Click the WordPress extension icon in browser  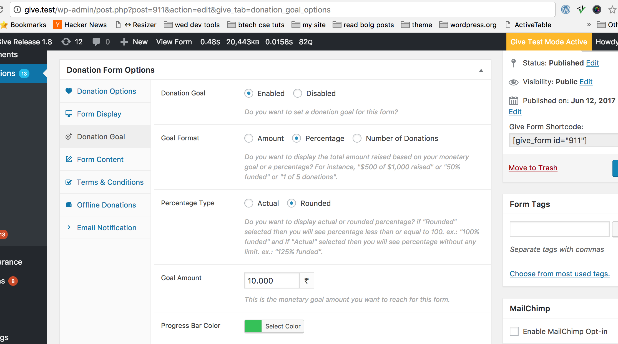coord(566,9)
